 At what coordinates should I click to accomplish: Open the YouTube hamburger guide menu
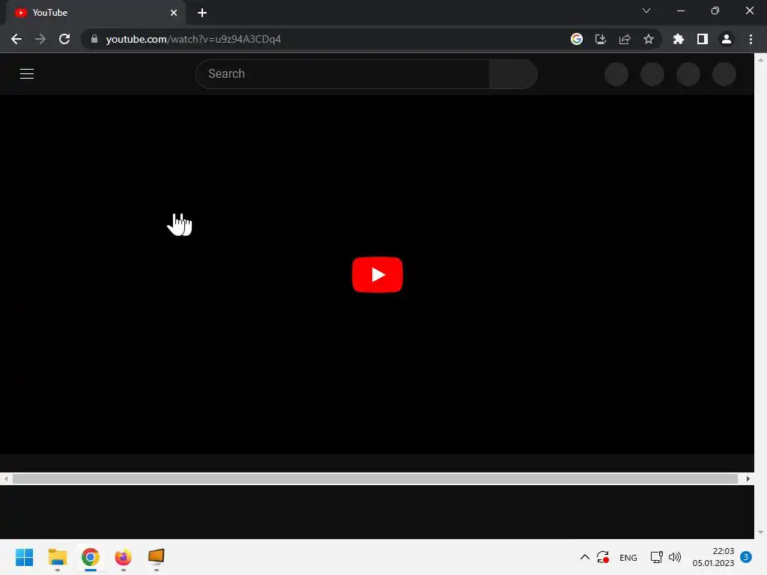tap(27, 74)
